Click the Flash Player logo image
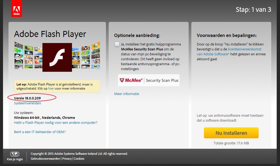Viewport: 280px width, 166px height. (x=57, y=57)
